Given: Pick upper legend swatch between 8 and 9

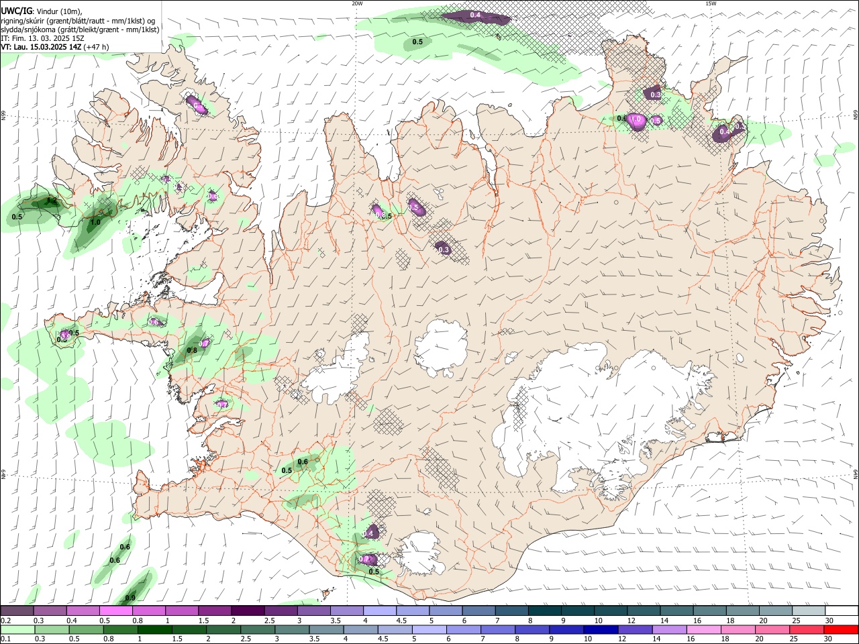Looking at the screenshot, I should [x=544, y=610].
